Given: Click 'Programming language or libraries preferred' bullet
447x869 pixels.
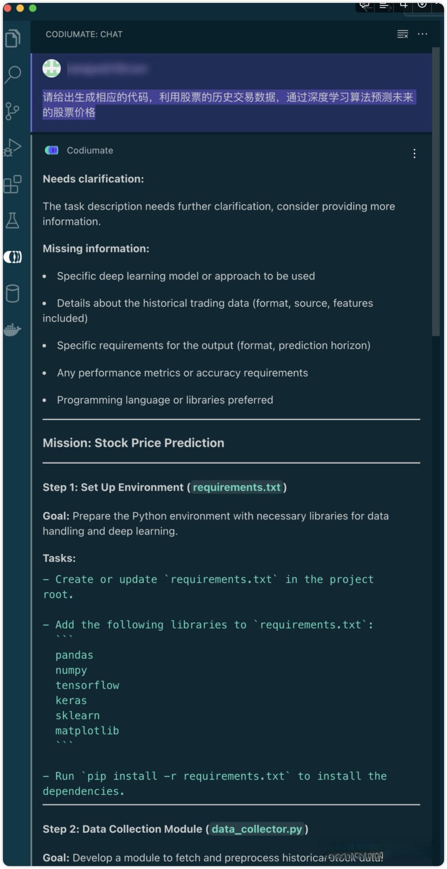Looking at the screenshot, I should click(165, 400).
